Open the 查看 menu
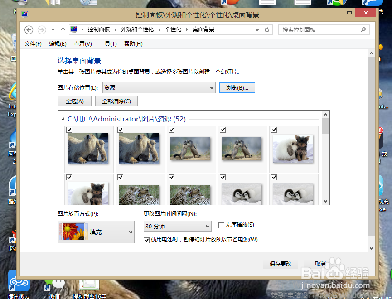Screen dimensions: 392x299 83,44
